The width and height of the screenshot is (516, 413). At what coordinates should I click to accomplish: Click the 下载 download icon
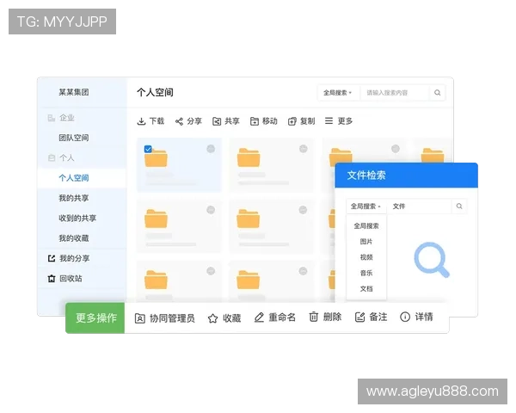pos(141,121)
